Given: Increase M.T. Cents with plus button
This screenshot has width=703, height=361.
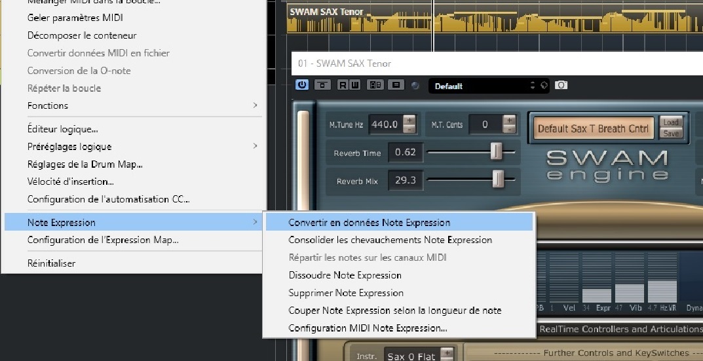Looking at the screenshot, I should (509, 120).
